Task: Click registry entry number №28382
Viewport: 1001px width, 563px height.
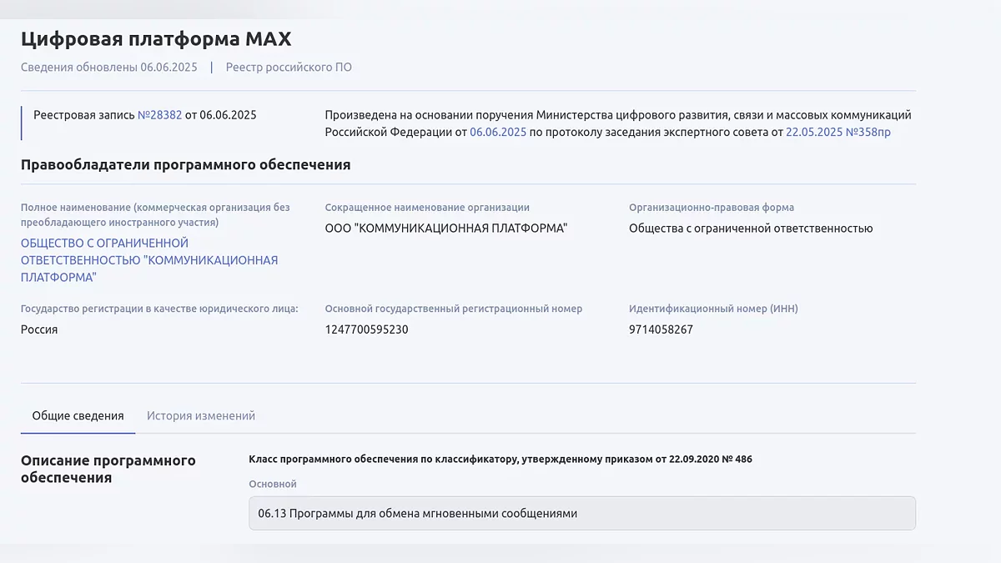Action: click(x=159, y=115)
